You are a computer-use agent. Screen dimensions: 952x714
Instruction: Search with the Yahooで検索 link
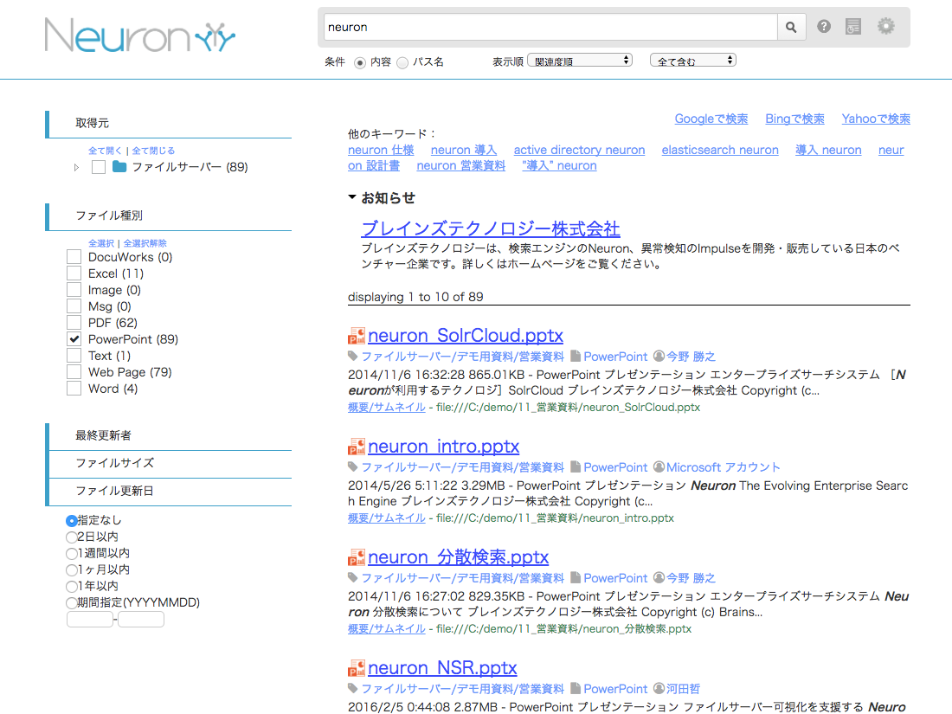(x=876, y=119)
